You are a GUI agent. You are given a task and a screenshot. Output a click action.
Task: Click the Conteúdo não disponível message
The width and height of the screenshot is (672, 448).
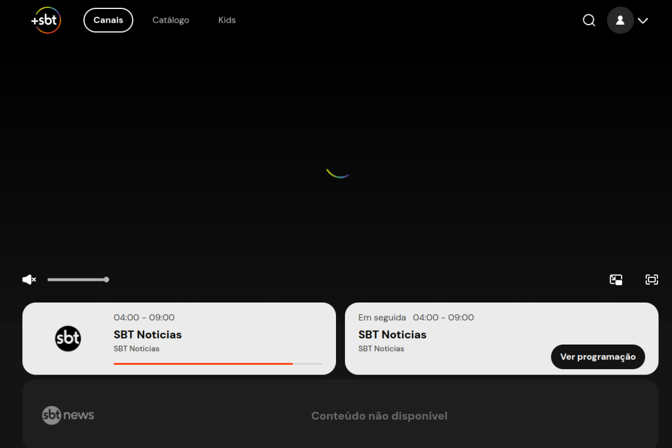coord(379,416)
